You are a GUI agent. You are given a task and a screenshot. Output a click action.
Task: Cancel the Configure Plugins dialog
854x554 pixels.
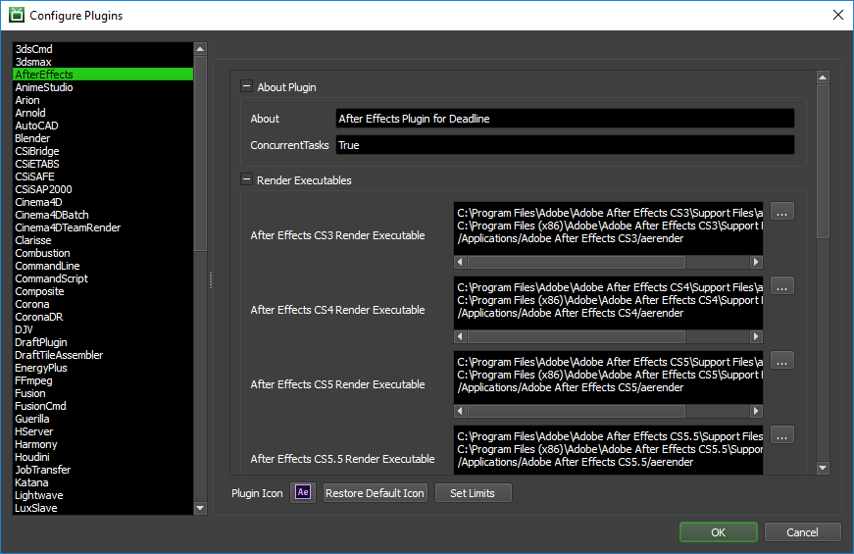click(802, 531)
